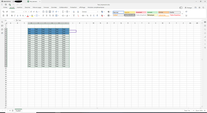Click the Partager button
207x113 pixels.
[x=188, y=8]
